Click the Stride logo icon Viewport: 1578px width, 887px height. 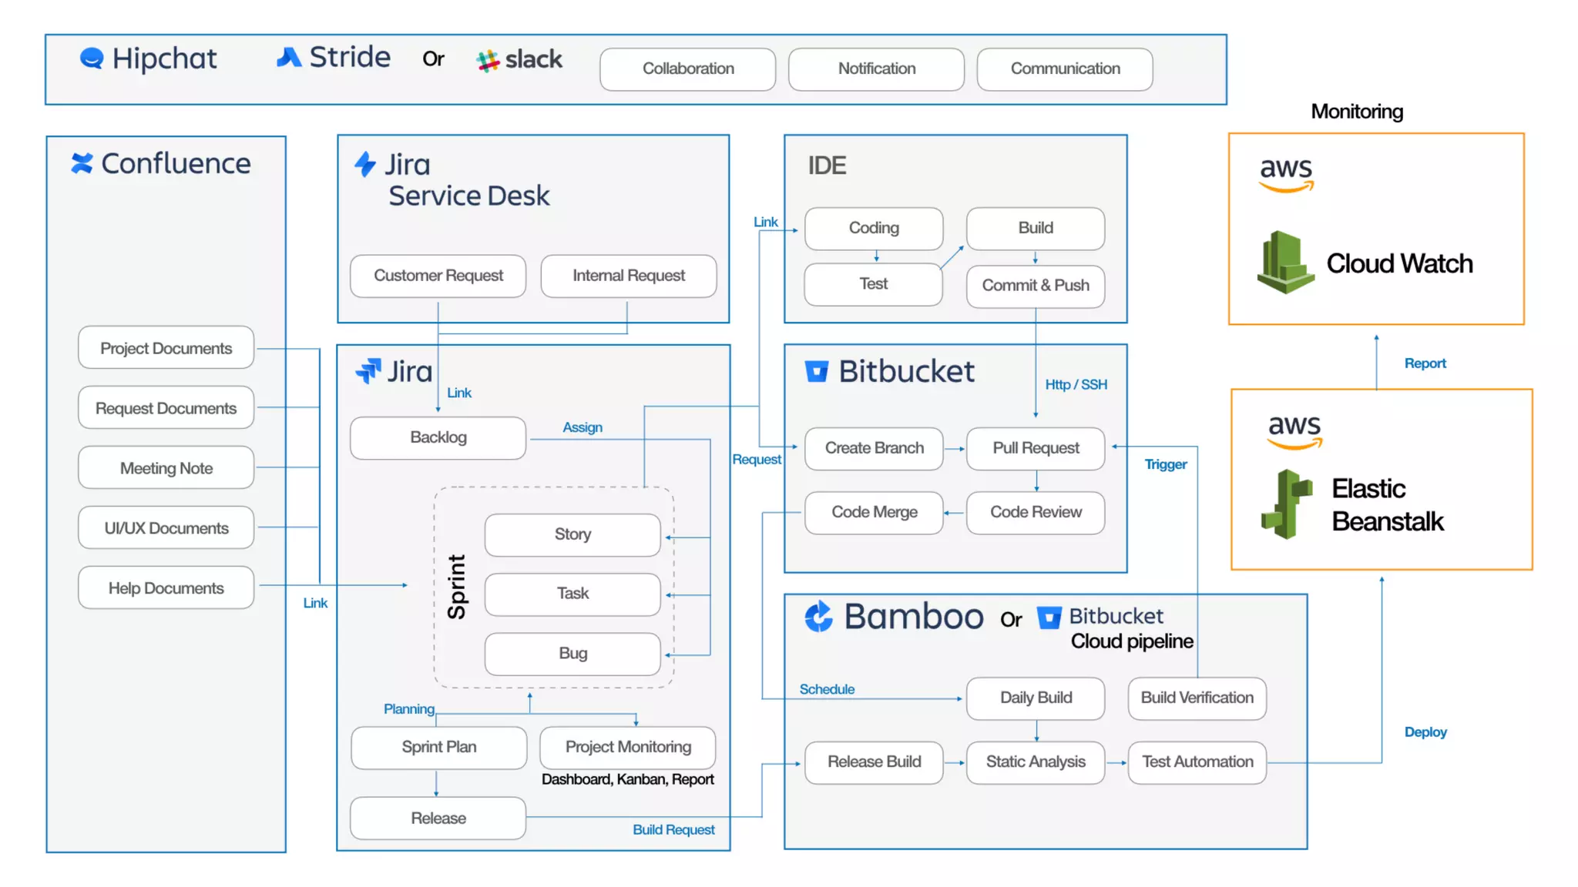288,58
